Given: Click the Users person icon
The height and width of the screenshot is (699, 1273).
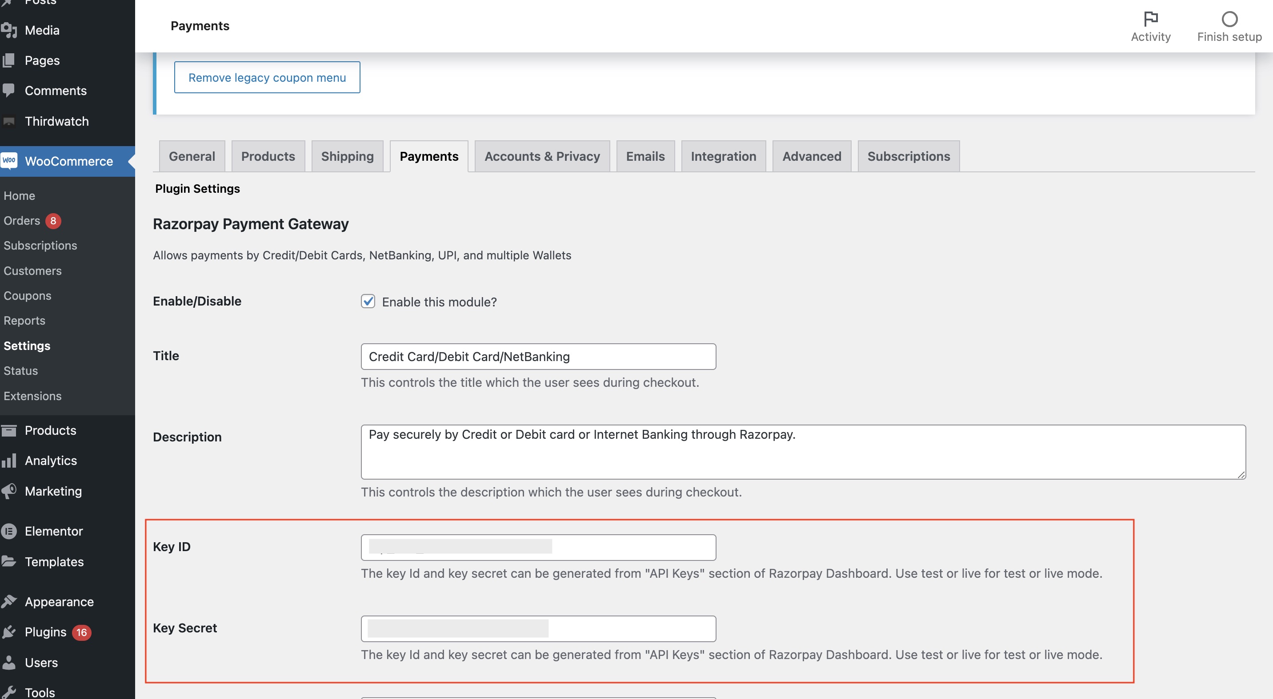Looking at the screenshot, I should coord(9,663).
